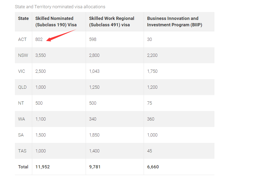257x192 pixels.
Task: Click the NT row label
Action: coord(21,103)
